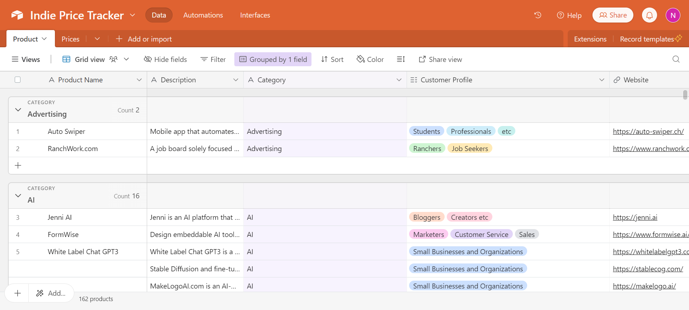Expand the base name dropdown chevron
This screenshot has height=310, width=689.
tap(132, 15)
